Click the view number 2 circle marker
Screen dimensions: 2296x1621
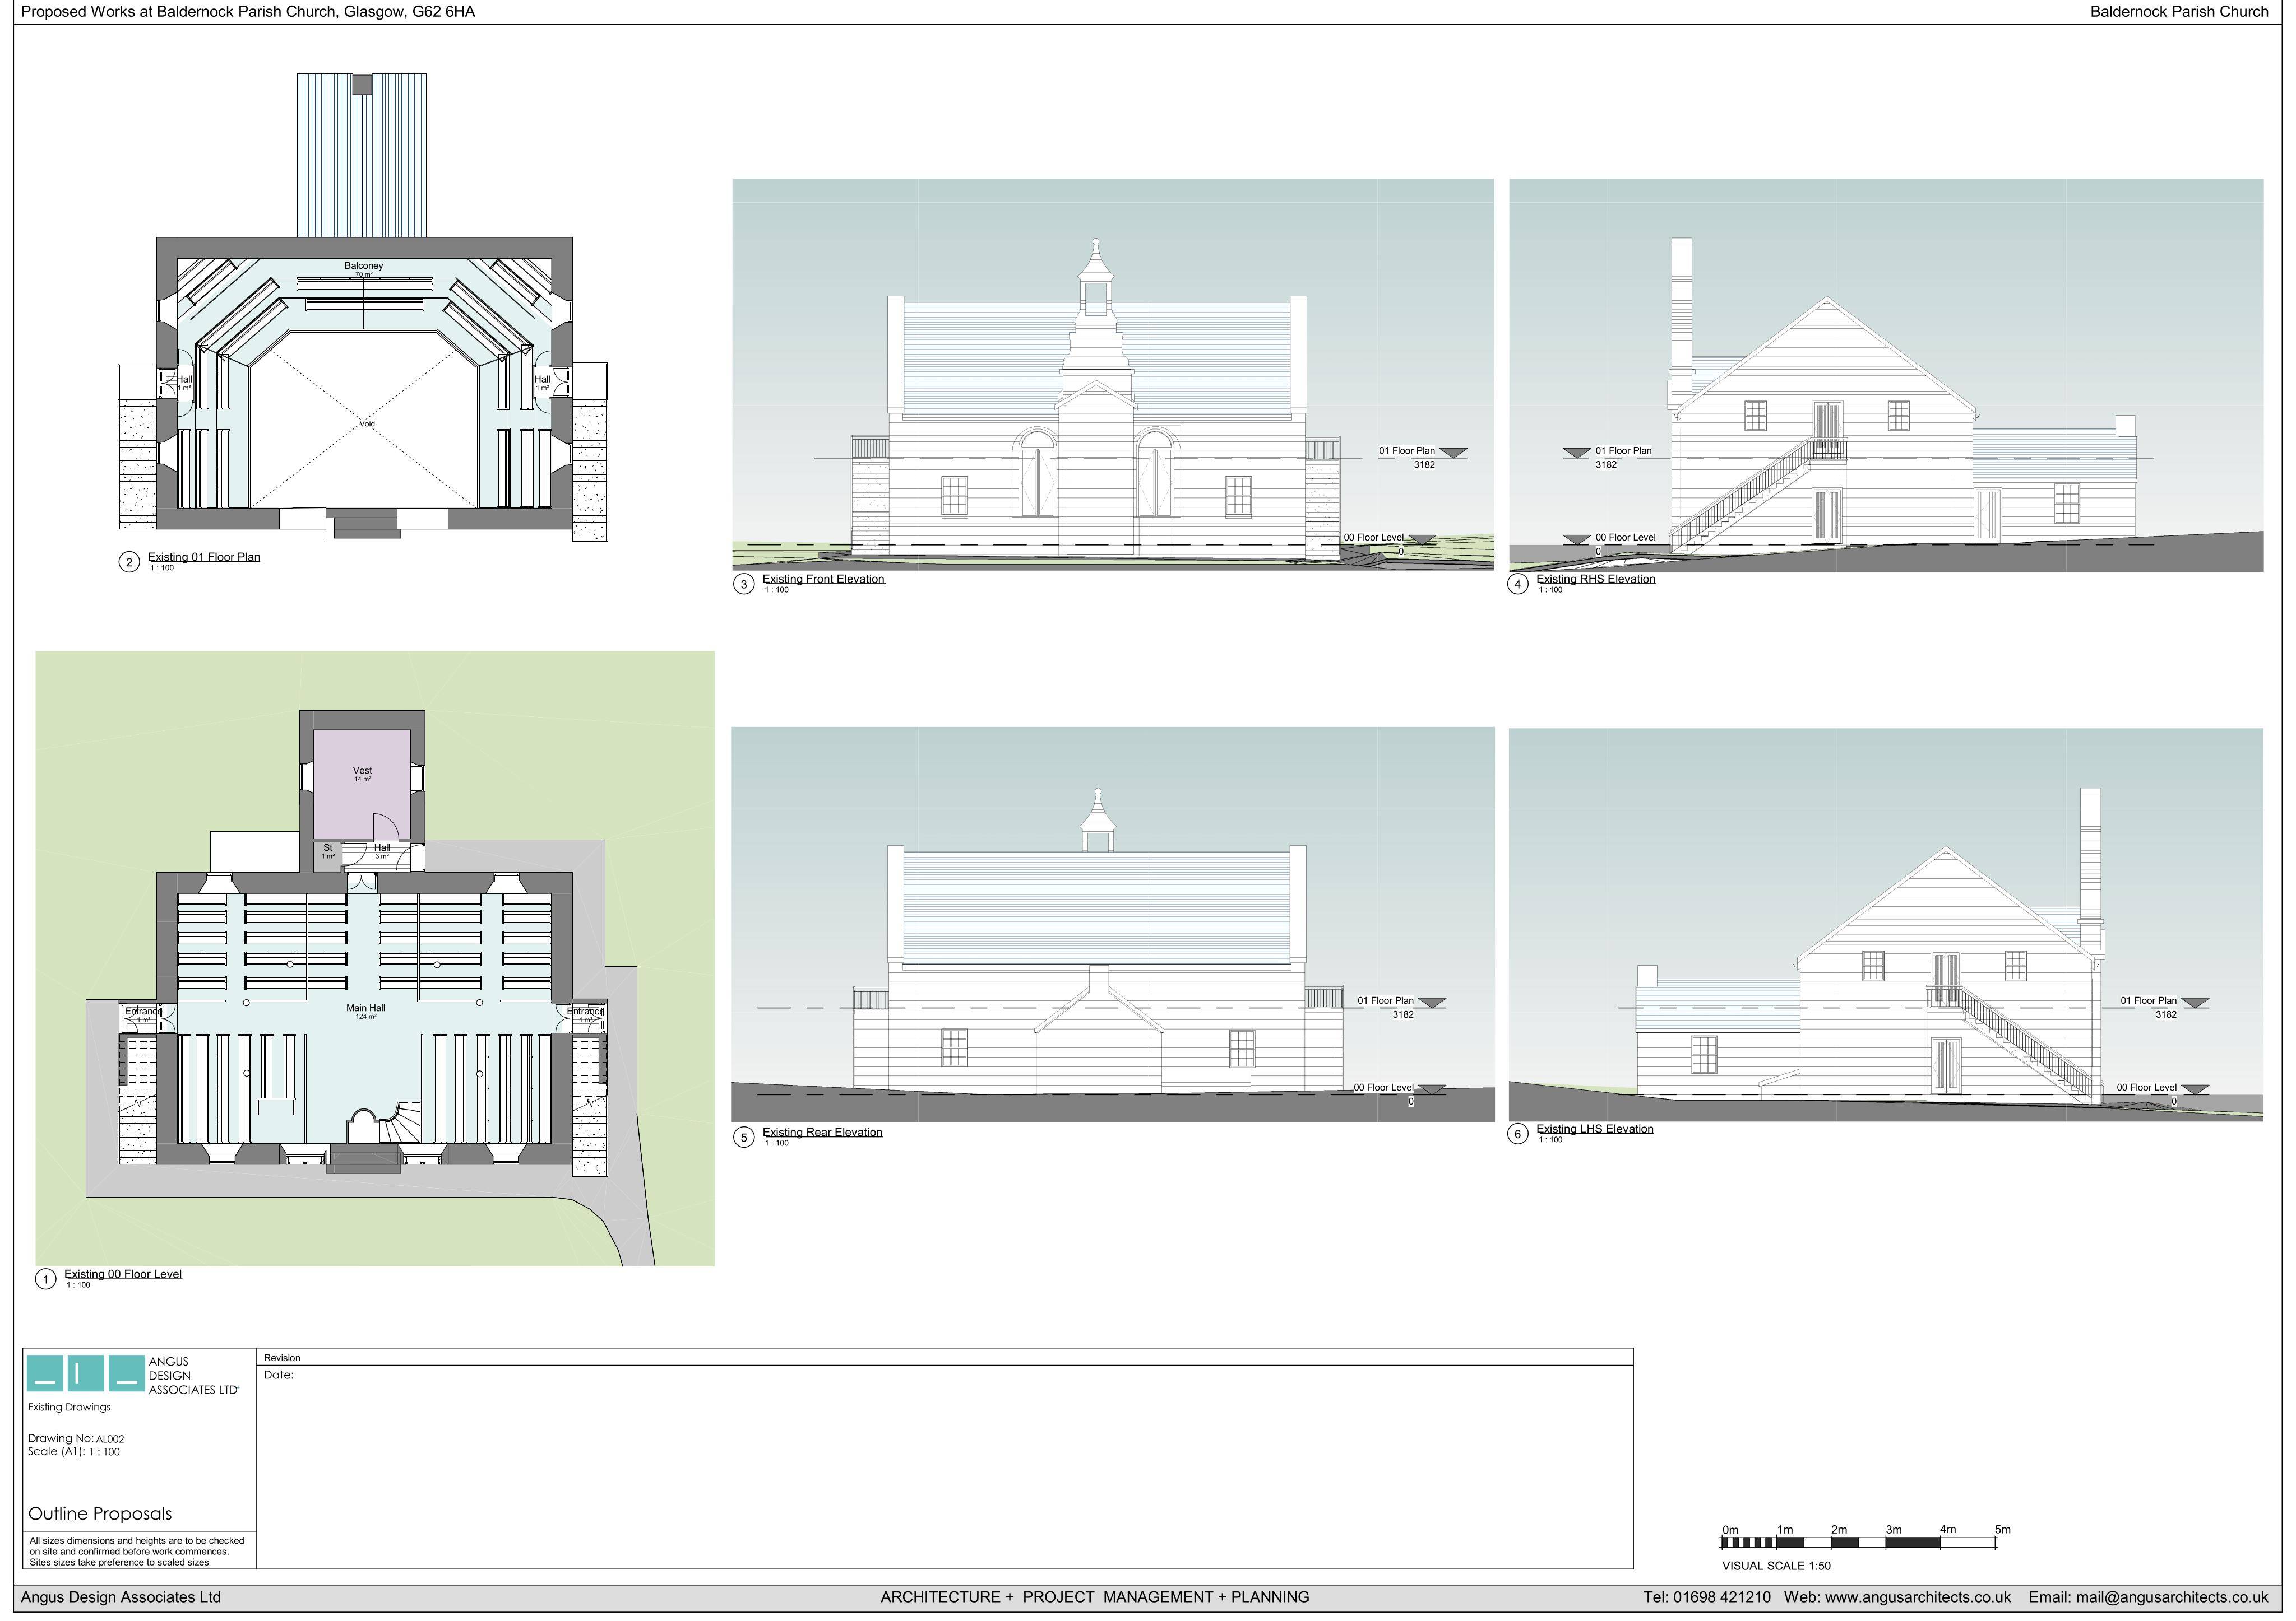pos(129,562)
